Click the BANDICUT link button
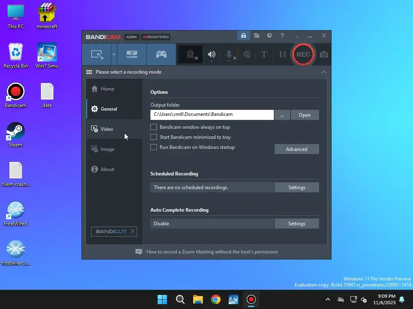The width and height of the screenshot is (413, 309). [114, 231]
